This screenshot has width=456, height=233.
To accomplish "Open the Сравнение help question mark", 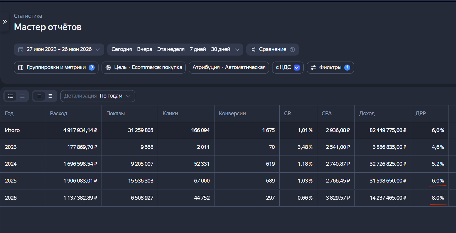I will 292,50.
